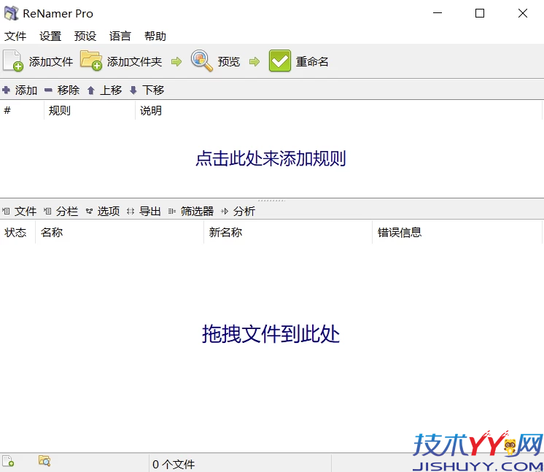The width and height of the screenshot is (544, 472).
Task: Click the status bar folder preview icon
Action: (x=44, y=461)
